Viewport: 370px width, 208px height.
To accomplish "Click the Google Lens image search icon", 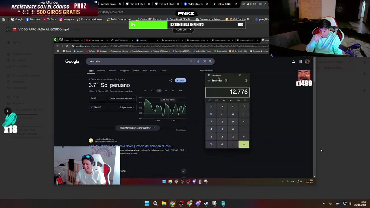I will pyautogui.click(x=204, y=61).
